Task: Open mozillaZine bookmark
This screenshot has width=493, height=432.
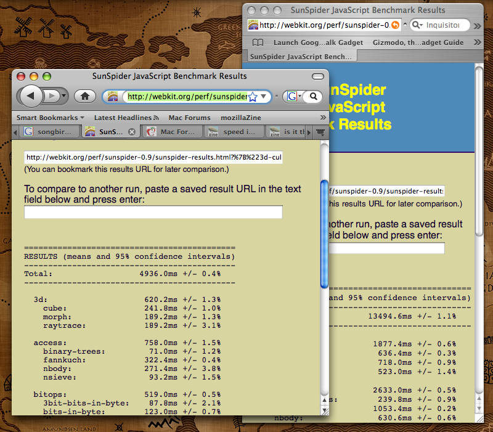Action: [x=241, y=118]
